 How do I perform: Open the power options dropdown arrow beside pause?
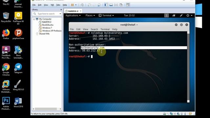pyautogui.click(x=76, y=5)
